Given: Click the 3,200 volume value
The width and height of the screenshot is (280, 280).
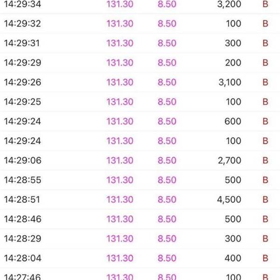Looking at the screenshot, I should 230,4.
